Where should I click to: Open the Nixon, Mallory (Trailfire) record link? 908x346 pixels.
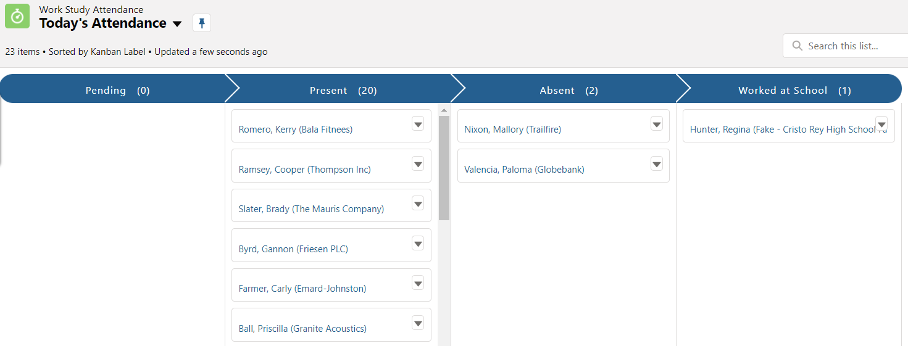[512, 130]
